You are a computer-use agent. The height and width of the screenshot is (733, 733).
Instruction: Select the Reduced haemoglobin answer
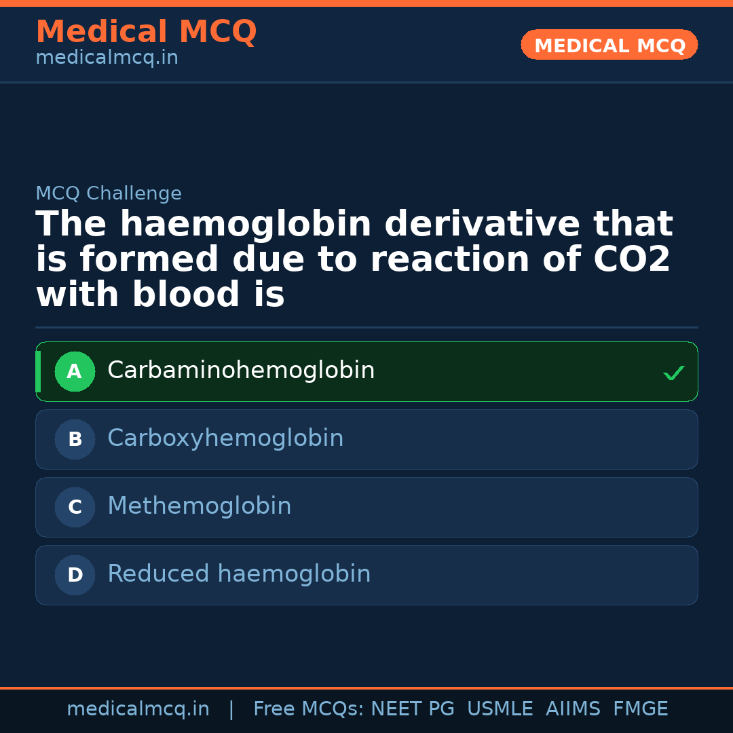pos(239,574)
